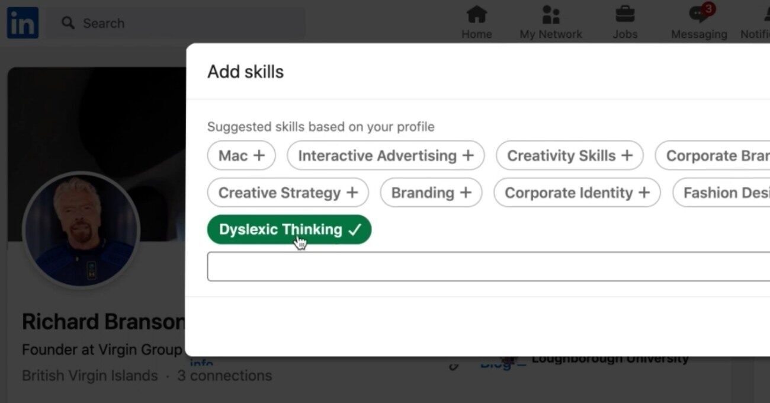Deselect the Dyslexic Thinking skill chip

(289, 229)
